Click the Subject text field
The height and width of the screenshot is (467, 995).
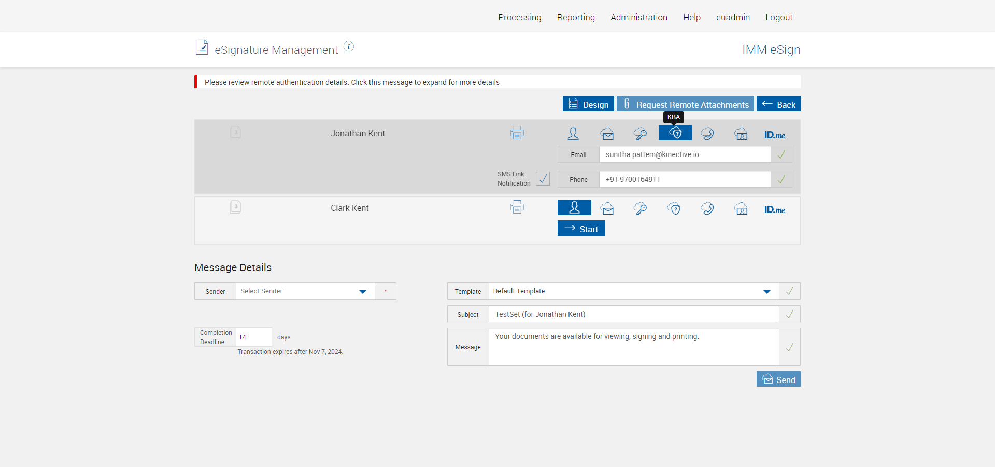tap(633, 314)
